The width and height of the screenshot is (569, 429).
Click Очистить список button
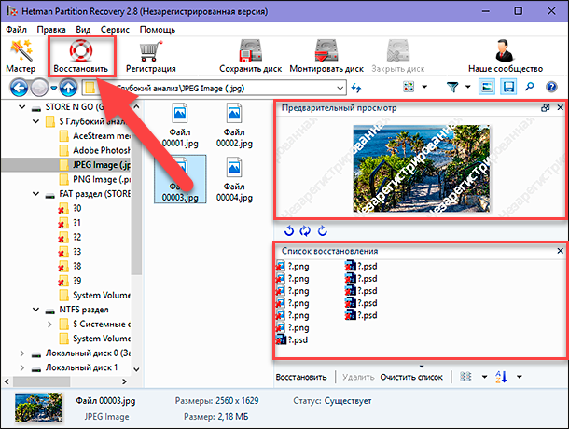411,377
